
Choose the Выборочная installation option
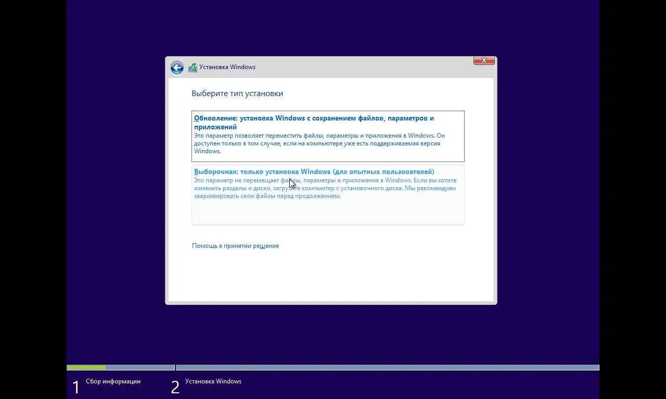click(328, 195)
